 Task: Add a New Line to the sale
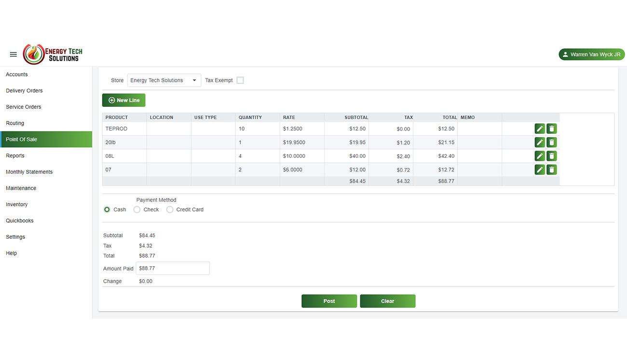124,100
